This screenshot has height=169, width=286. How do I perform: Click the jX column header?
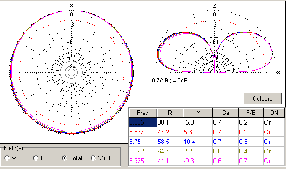pyautogui.click(x=198, y=113)
